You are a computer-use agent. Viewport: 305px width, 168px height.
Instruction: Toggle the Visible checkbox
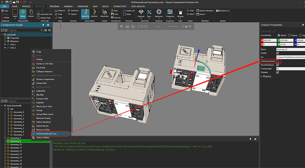pyautogui.click(x=278, y=53)
